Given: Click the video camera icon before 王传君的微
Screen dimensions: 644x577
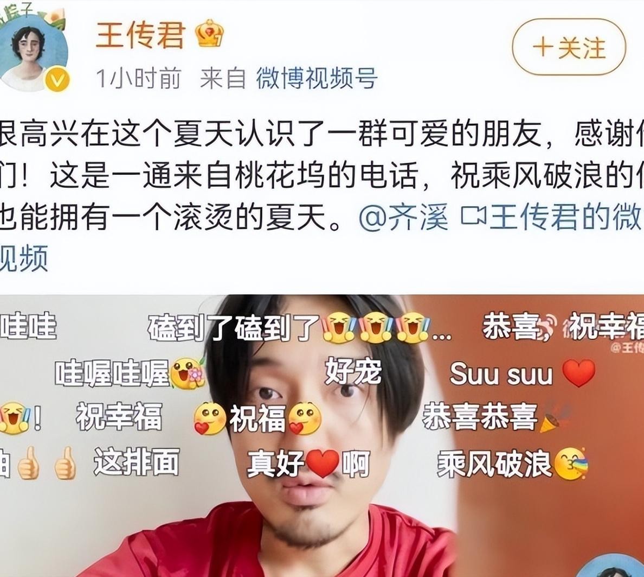Looking at the screenshot, I should 474,217.
